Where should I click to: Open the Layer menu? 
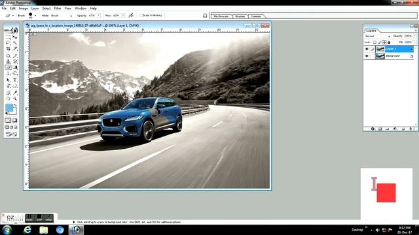pyautogui.click(x=35, y=8)
